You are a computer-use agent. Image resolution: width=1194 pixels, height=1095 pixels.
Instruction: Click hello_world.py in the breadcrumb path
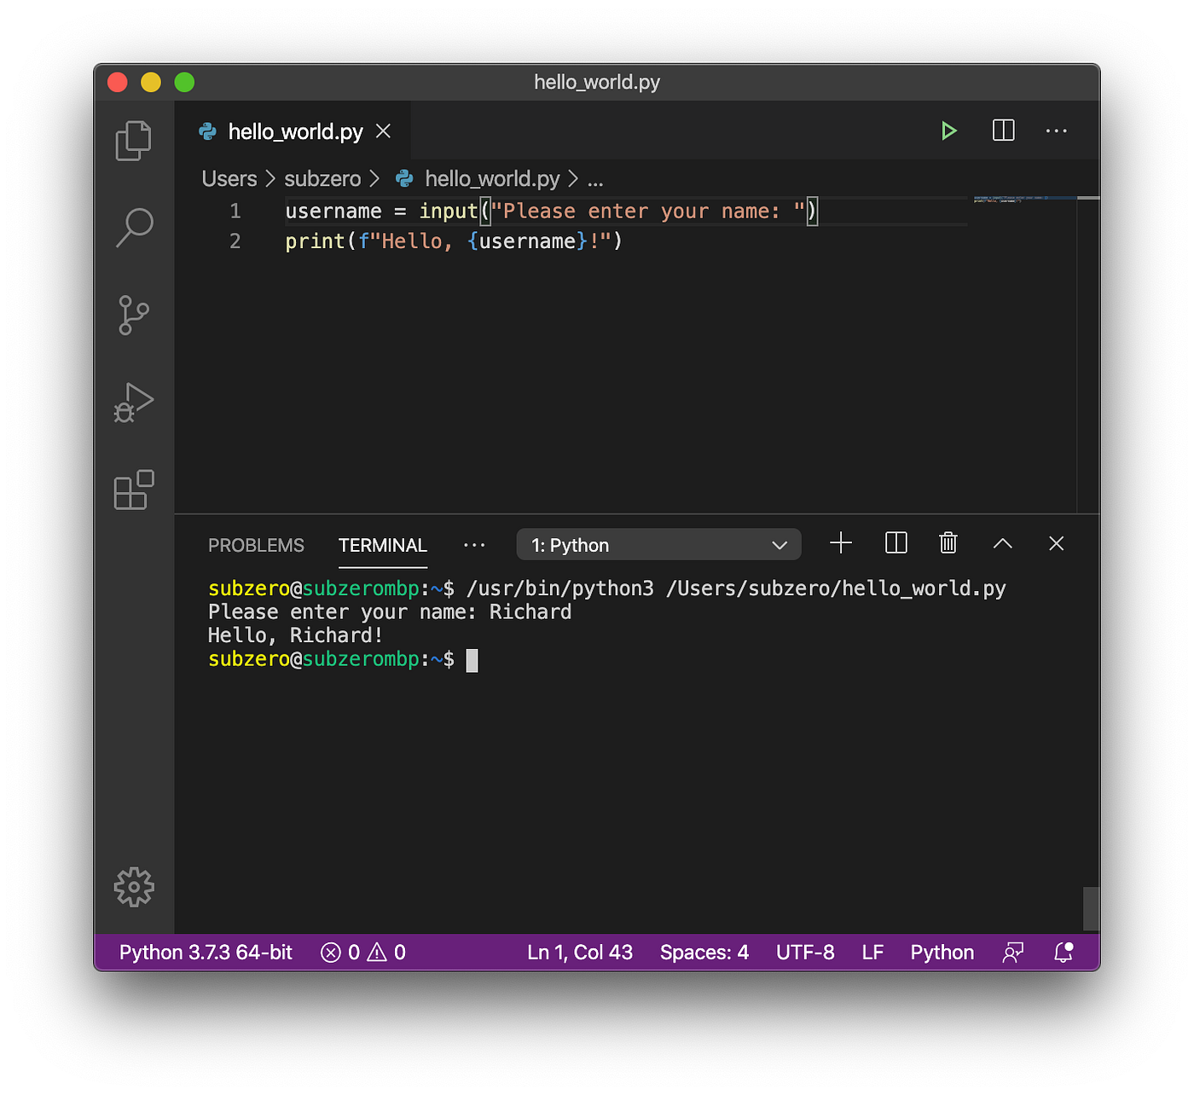(x=492, y=179)
